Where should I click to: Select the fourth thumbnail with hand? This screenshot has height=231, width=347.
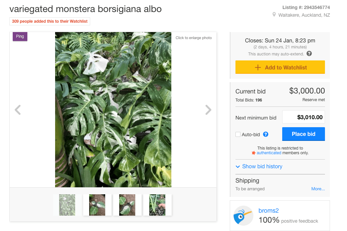[x=157, y=205]
